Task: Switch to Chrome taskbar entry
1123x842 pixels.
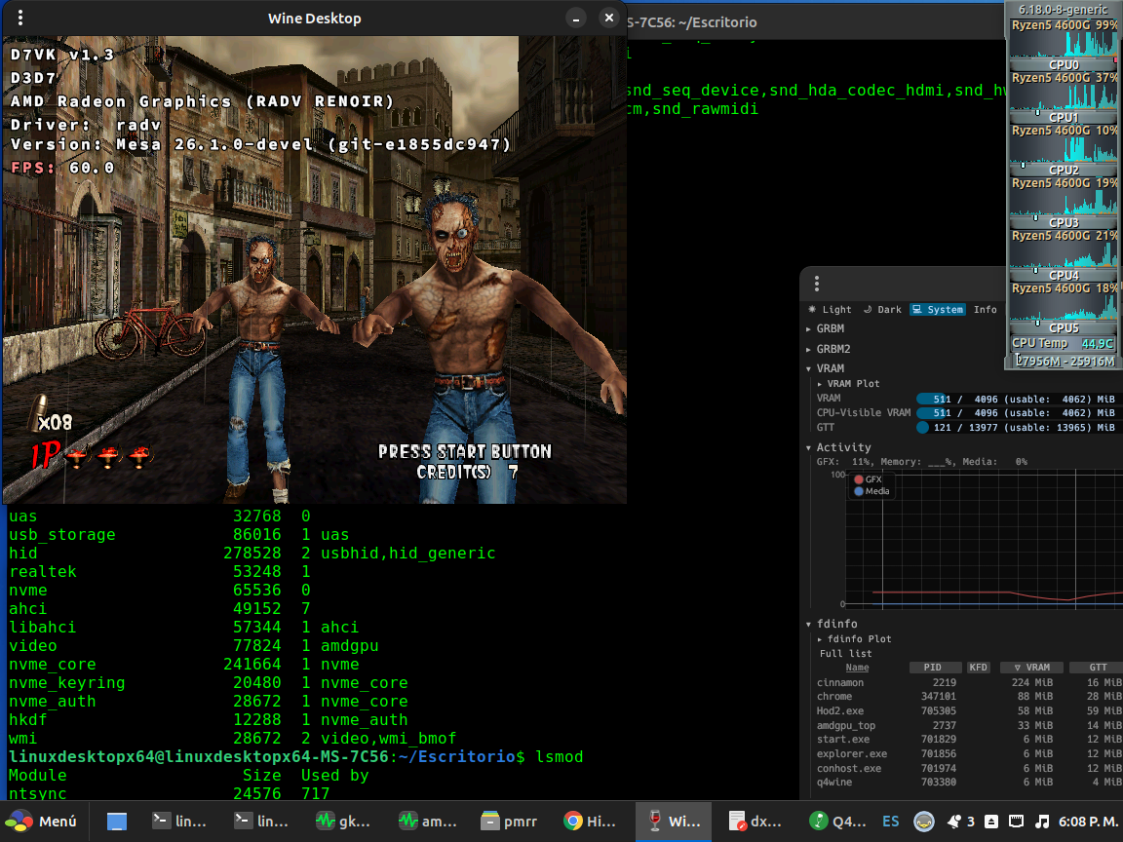Action: point(590,822)
